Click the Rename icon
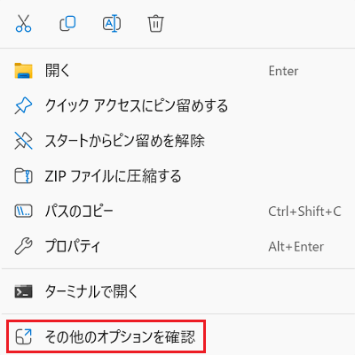 pos(112,24)
